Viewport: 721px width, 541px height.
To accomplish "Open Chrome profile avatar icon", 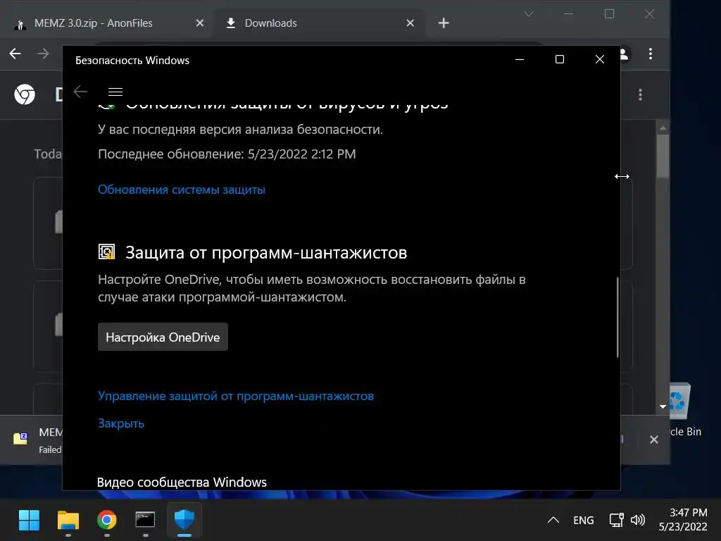I will click(624, 54).
